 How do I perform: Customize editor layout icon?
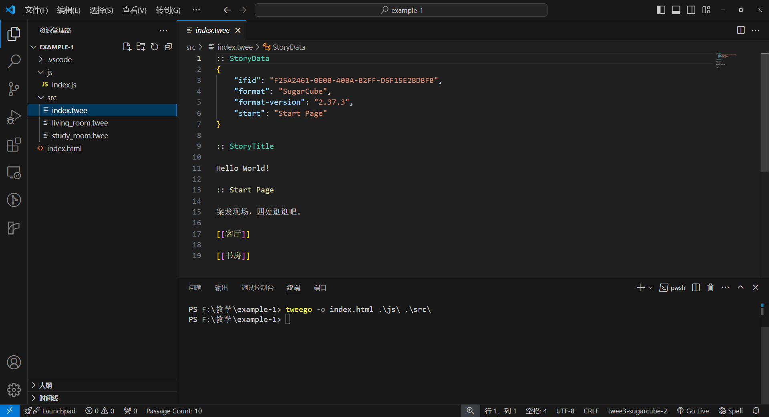pyautogui.click(x=706, y=10)
